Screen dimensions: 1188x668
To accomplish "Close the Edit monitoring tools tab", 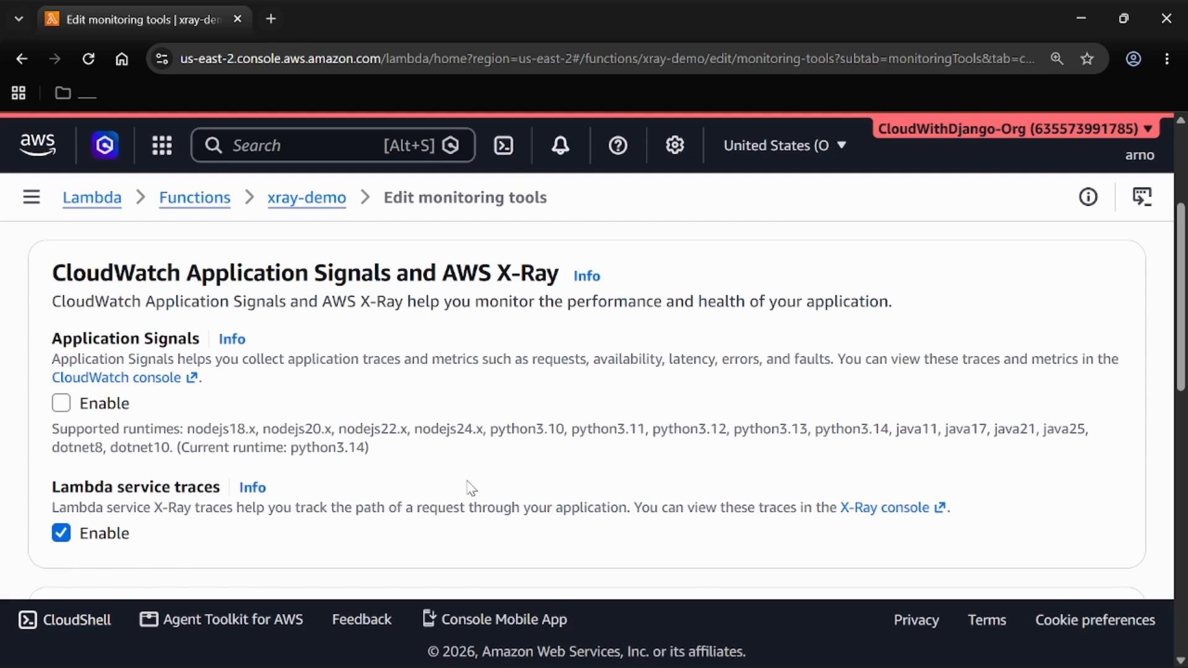I will [x=238, y=19].
